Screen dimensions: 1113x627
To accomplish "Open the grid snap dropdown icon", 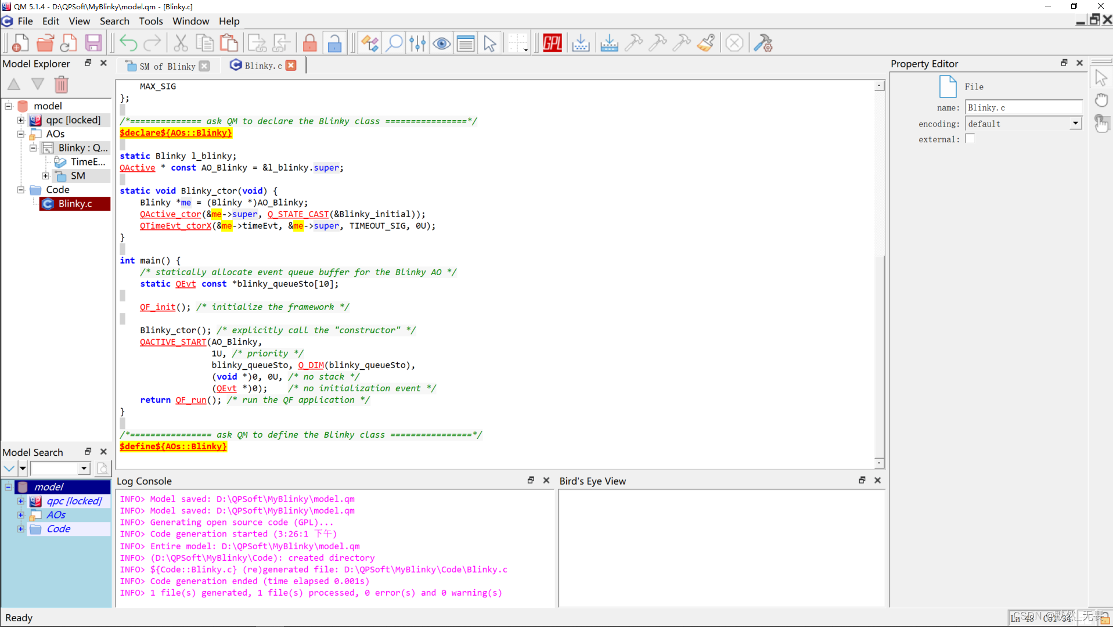I will pyautogui.click(x=518, y=44).
